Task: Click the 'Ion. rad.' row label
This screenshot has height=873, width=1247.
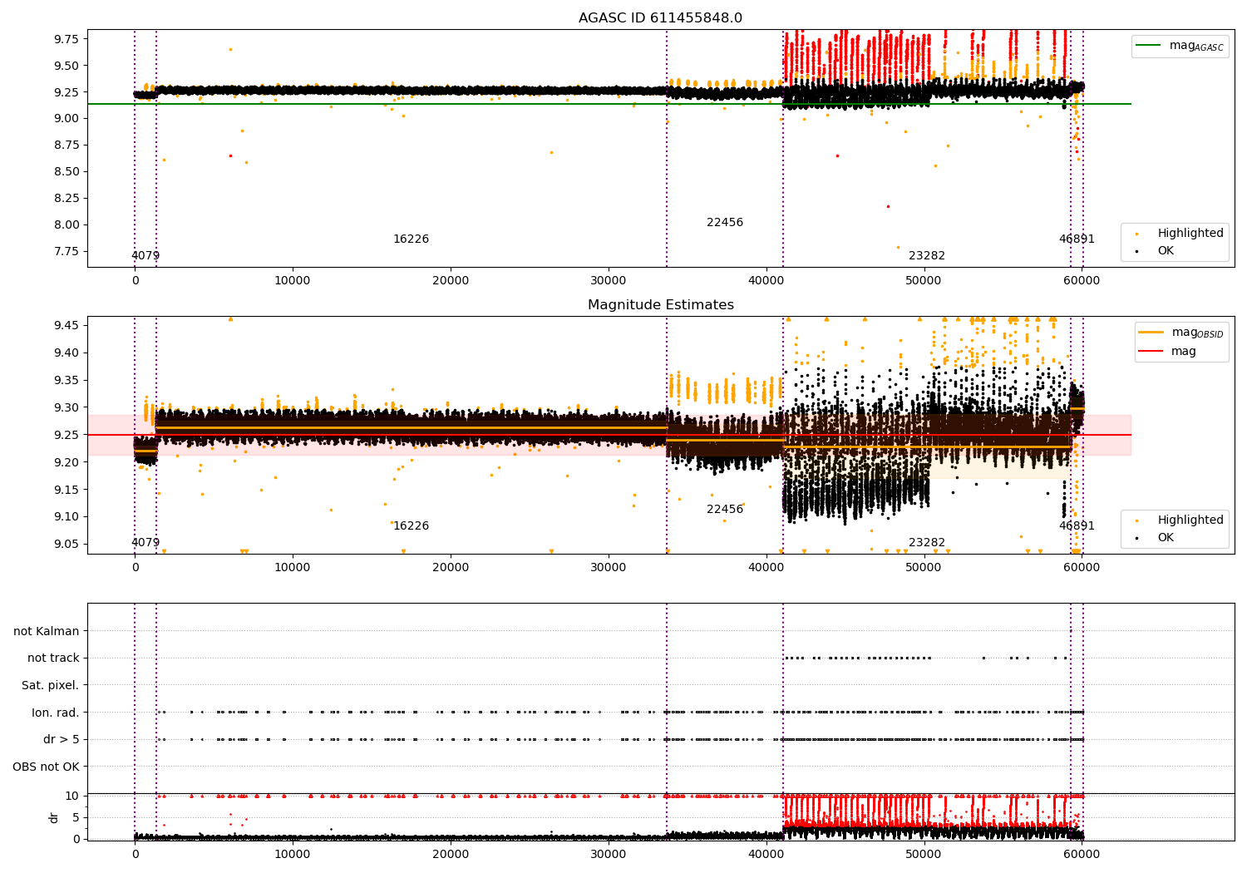Action: (56, 713)
